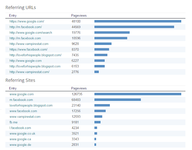
Task: Select the pageview value 7435
Action: coord(75,55)
